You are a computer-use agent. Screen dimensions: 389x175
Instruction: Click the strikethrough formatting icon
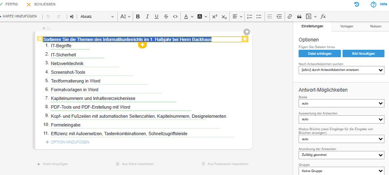pos(166,17)
